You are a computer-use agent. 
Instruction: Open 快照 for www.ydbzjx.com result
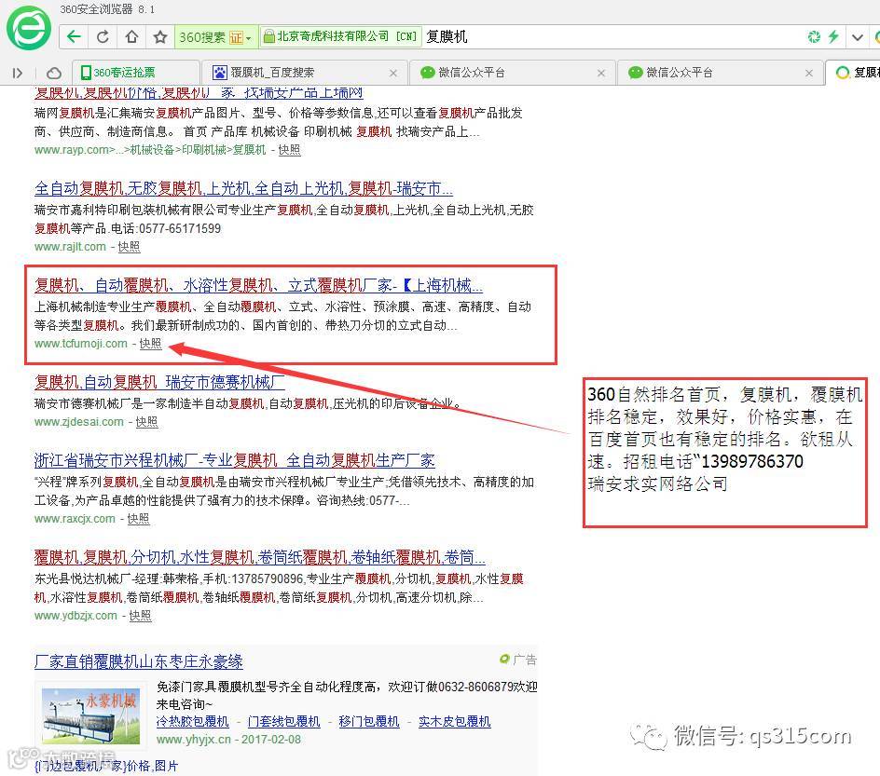(140, 616)
